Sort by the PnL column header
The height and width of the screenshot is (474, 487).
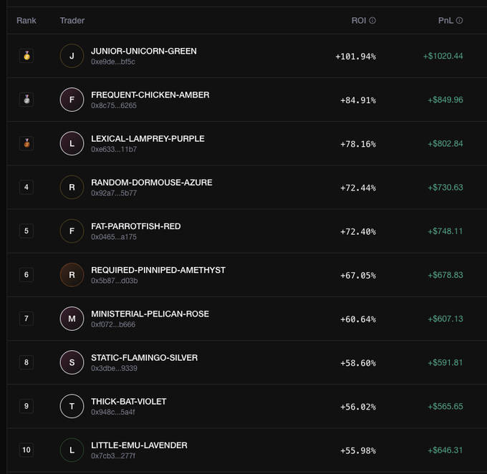point(445,21)
